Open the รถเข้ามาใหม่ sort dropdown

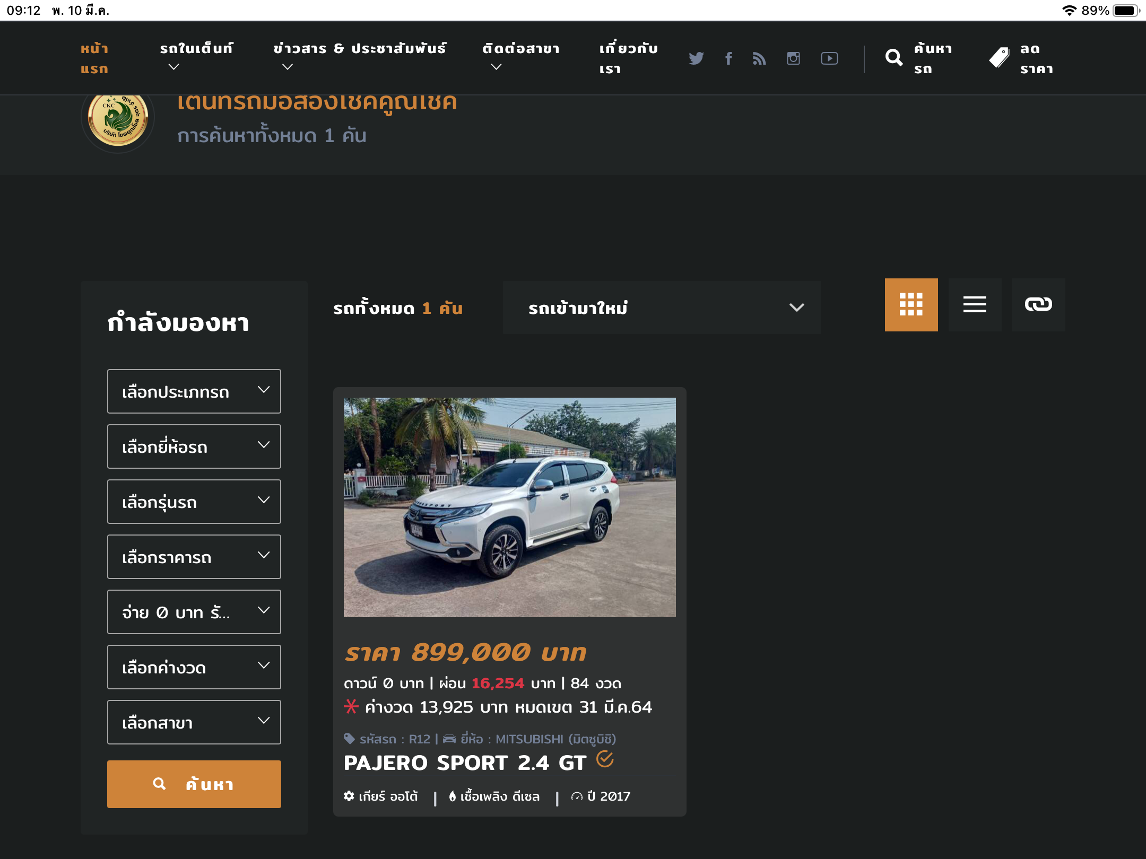pos(662,308)
